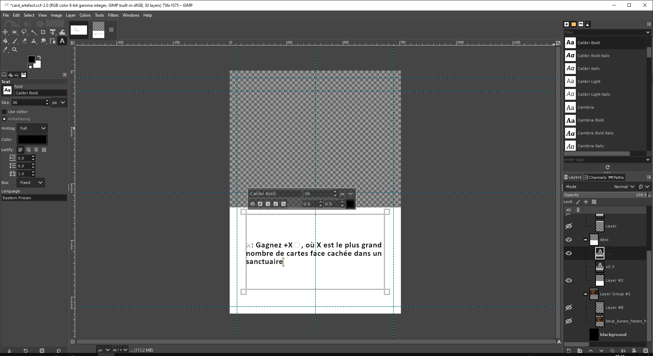Open status bar unit px dropdown
The height and width of the screenshot is (356, 653).
click(104, 350)
